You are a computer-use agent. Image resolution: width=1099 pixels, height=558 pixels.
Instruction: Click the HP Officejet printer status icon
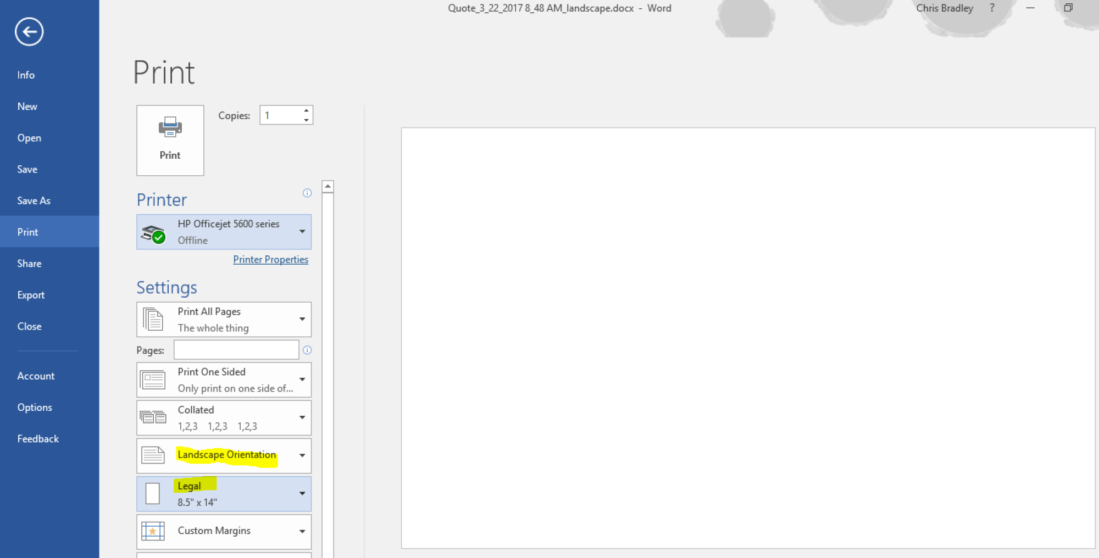153,233
